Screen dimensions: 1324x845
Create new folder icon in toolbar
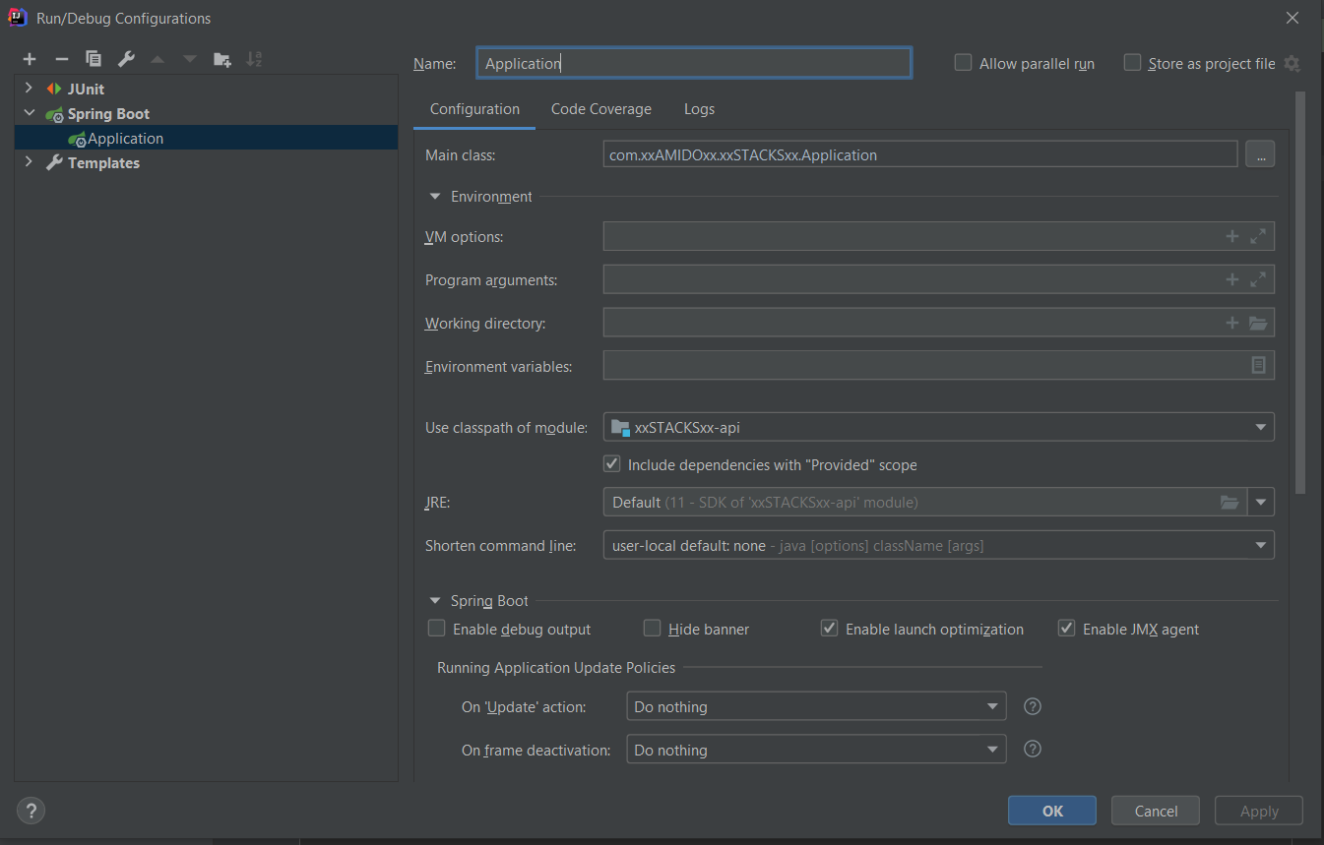pos(222,59)
